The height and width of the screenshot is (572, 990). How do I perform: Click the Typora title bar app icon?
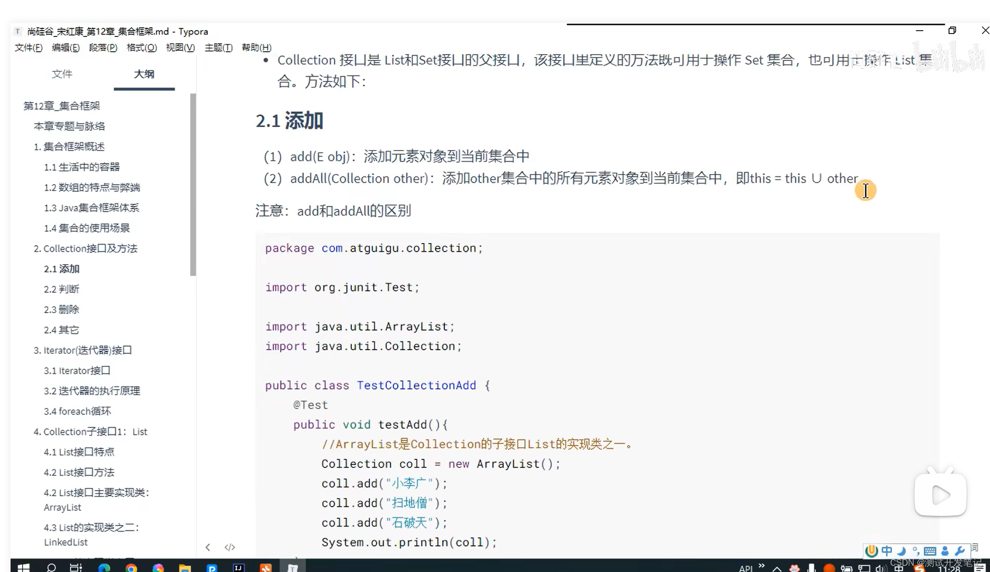18,31
